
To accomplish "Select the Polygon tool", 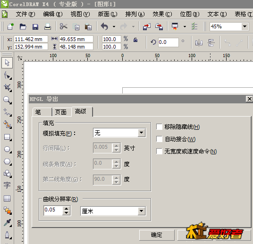I will (7, 161).
